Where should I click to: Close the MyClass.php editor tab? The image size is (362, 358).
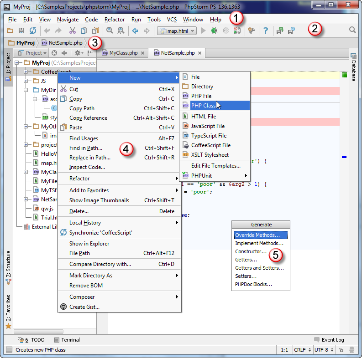pyautogui.click(x=143, y=53)
